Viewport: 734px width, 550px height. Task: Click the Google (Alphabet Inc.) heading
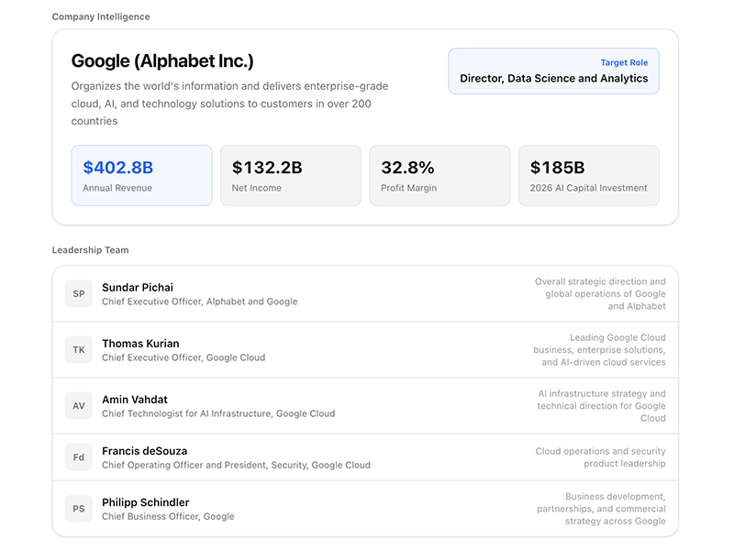pos(162,60)
